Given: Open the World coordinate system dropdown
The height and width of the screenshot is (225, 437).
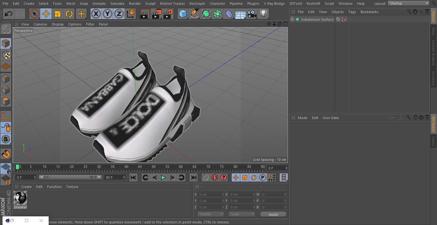Looking at the screenshot, I should point(211,214).
